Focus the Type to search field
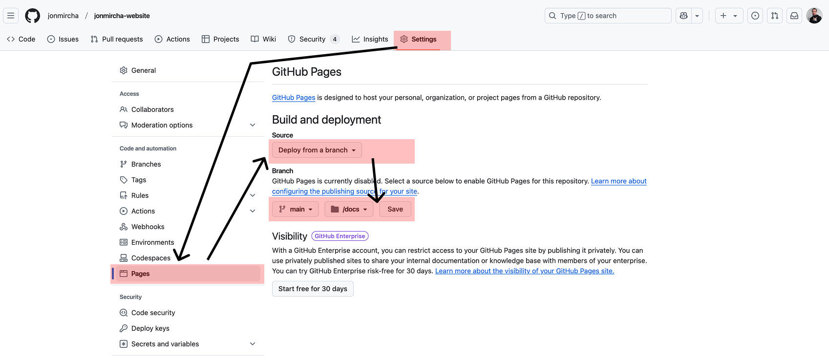Image resolution: width=829 pixels, height=361 pixels. click(608, 16)
